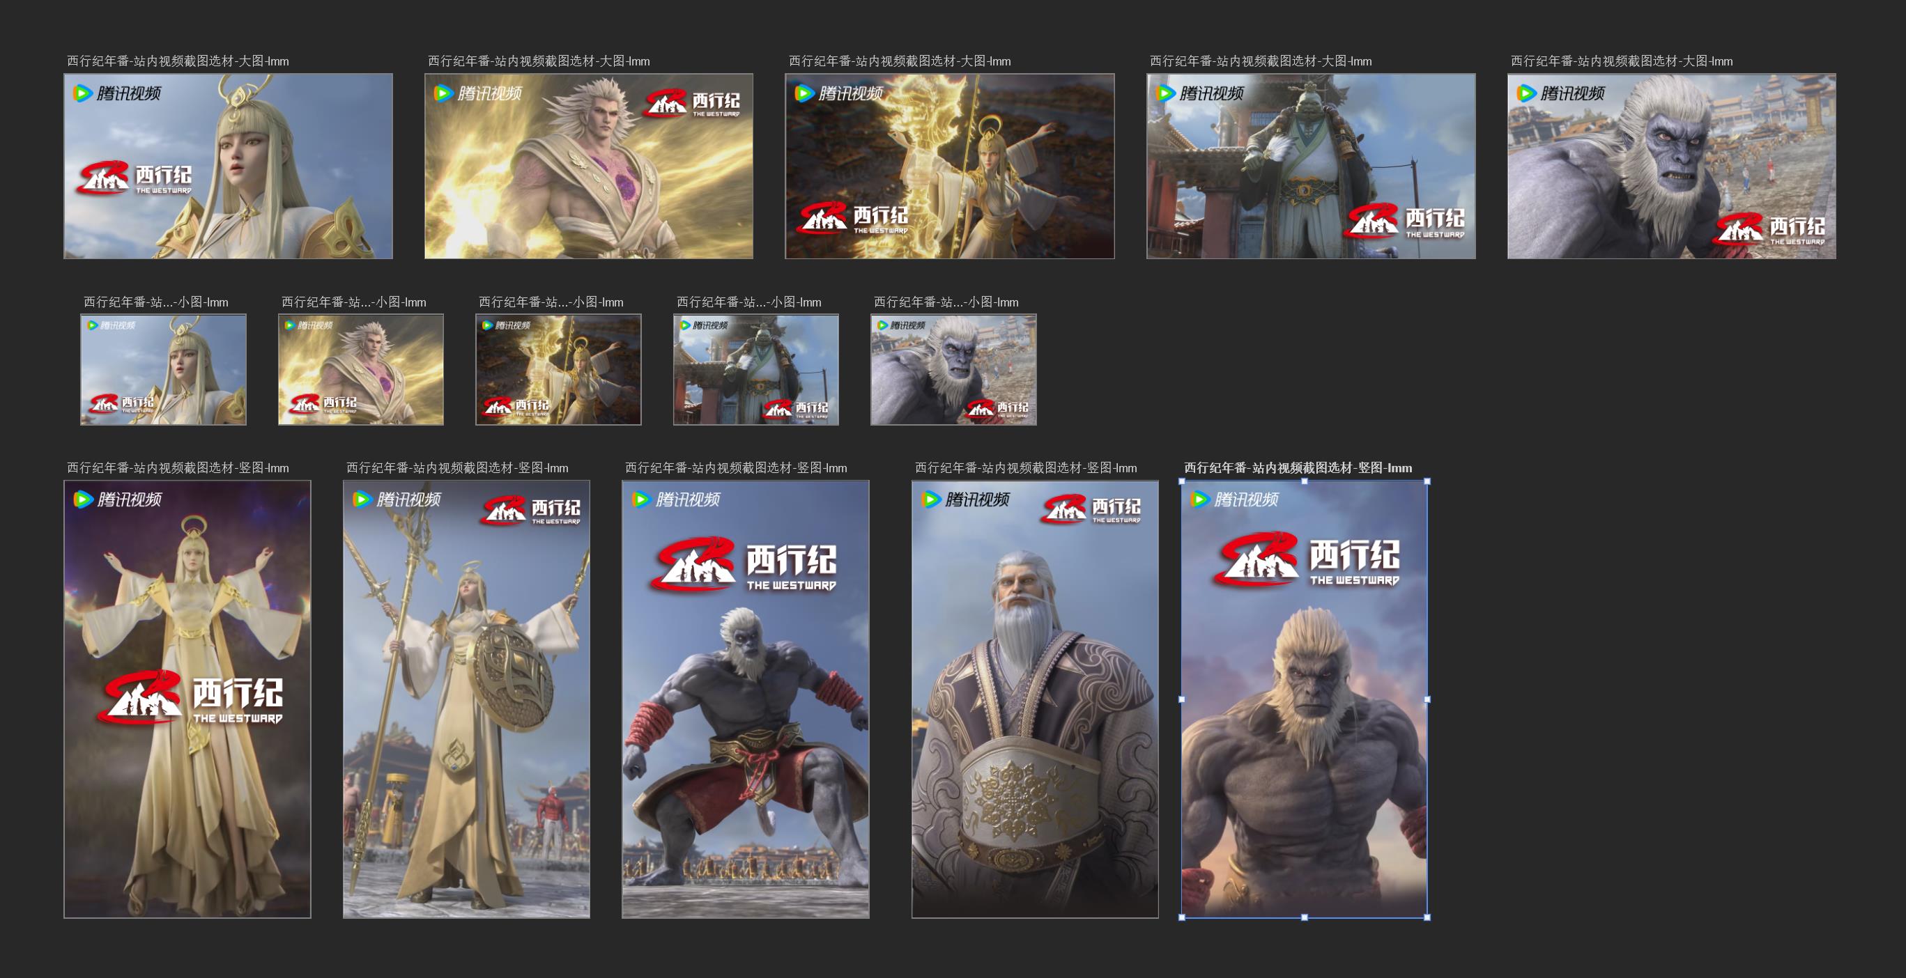This screenshot has width=1906, height=978.
Task: Click the bottom-right selection handle of the selected artboard
Action: (1427, 917)
